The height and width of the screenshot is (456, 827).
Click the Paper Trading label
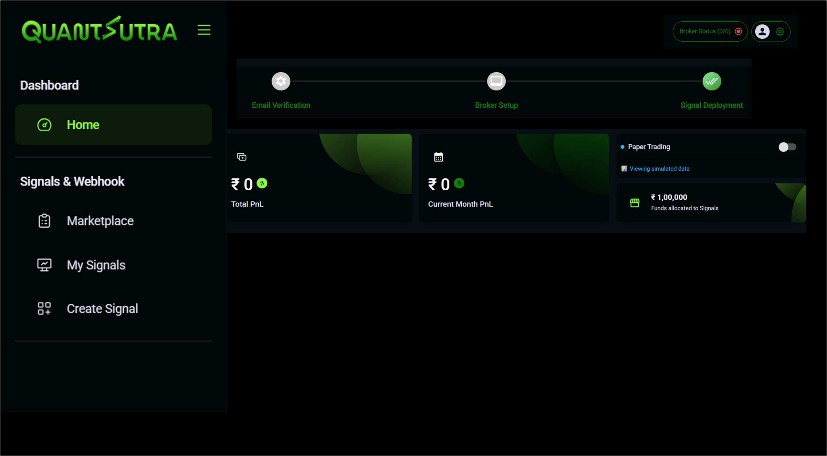point(649,147)
